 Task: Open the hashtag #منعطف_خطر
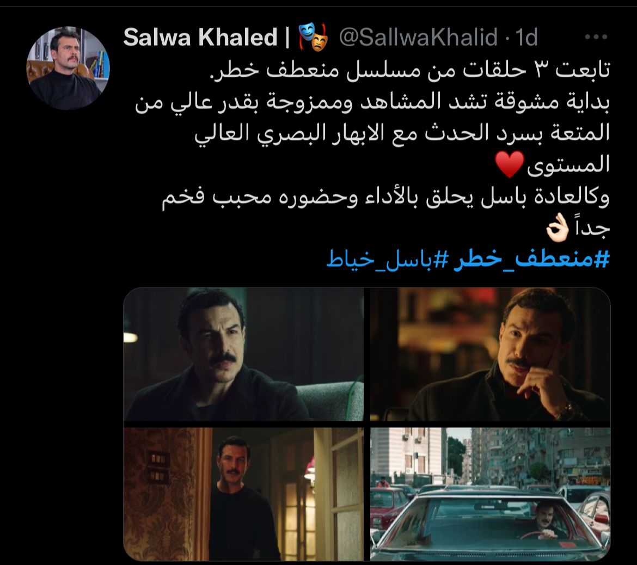tap(531, 260)
